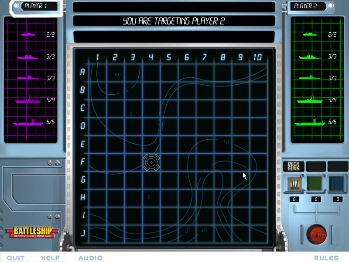Screen dimensions: 349x262
Task: Select the dark blue weapon slot
Action: (336, 183)
